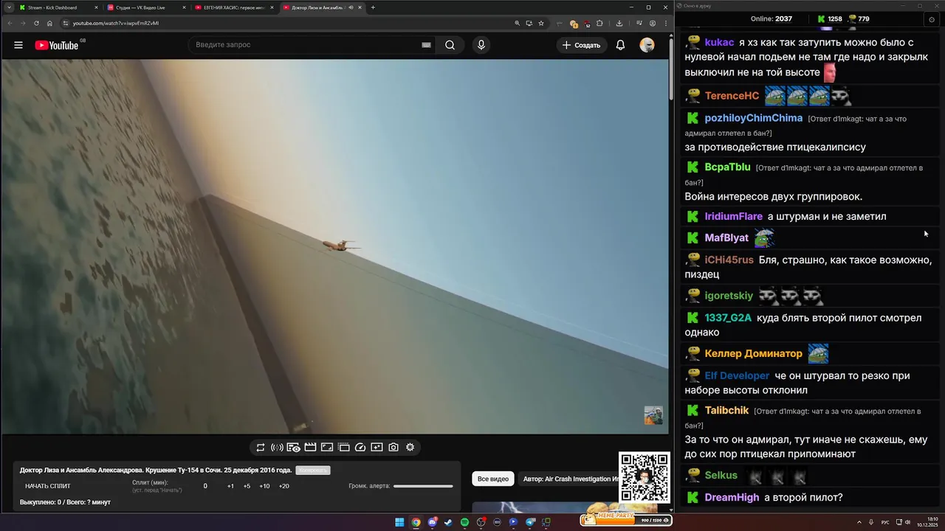This screenshot has width=945, height=531.
Task: Add +20 minutes to split
Action: (x=283, y=486)
